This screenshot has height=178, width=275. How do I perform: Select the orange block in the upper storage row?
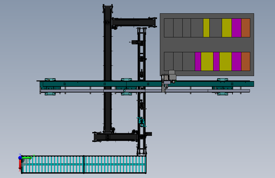(246, 28)
